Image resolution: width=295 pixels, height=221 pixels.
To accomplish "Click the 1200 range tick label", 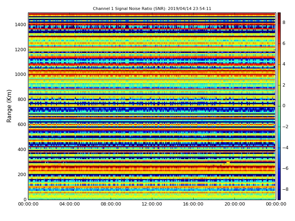I will [x=21, y=50].
